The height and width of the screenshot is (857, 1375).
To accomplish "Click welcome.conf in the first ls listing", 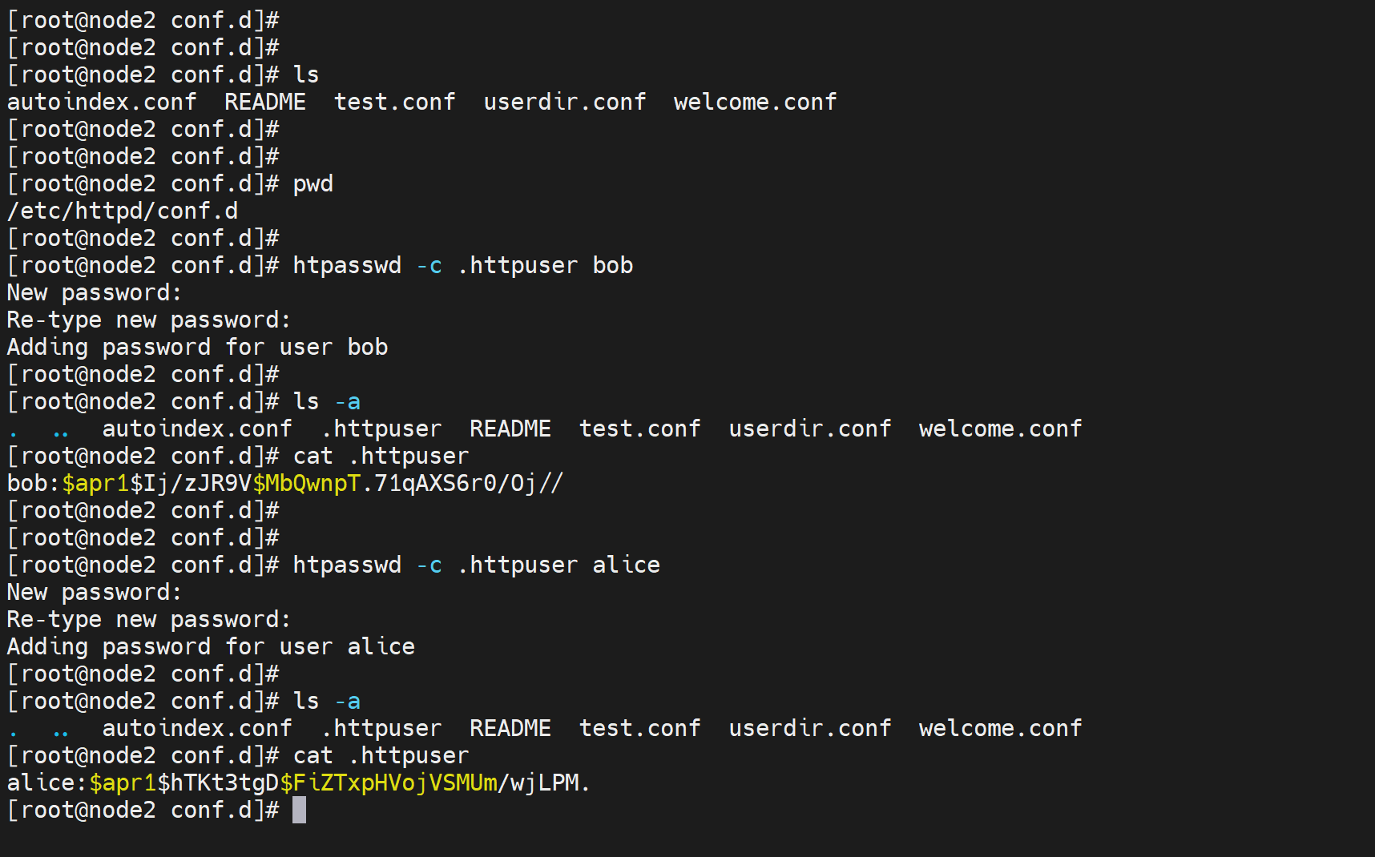I will [x=755, y=103].
